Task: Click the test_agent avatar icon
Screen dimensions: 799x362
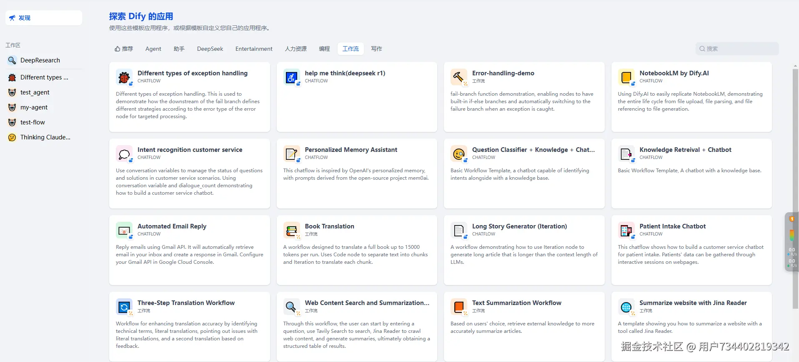Action: click(x=12, y=92)
